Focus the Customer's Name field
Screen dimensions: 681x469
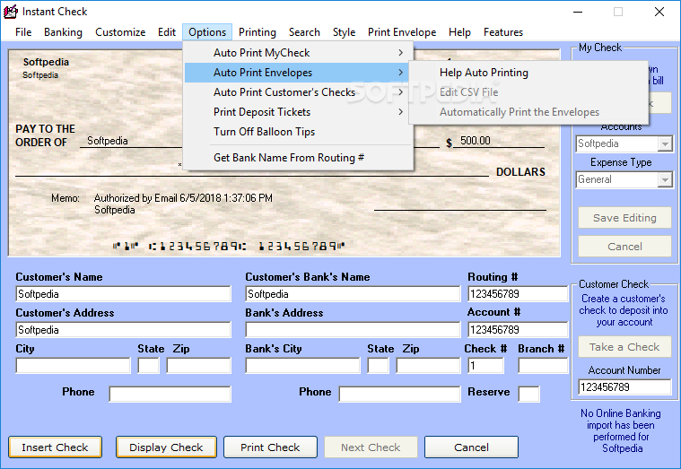pos(123,294)
